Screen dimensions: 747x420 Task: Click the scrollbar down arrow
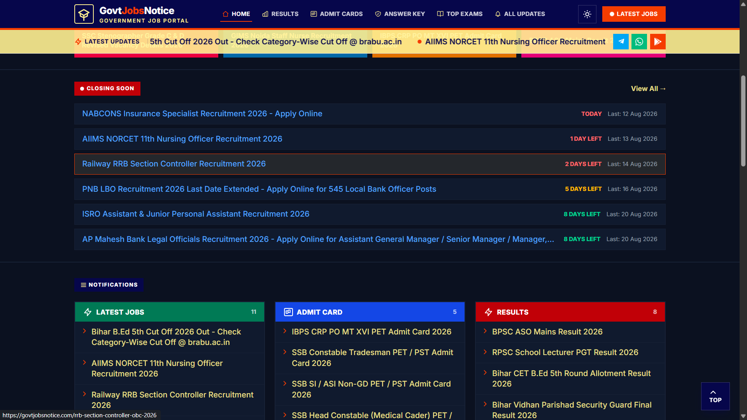(743, 416)
